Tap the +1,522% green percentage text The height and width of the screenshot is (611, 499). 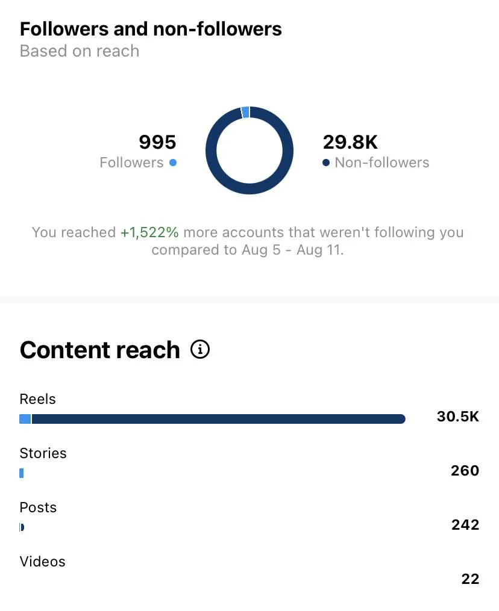click(x=149, y=232)
